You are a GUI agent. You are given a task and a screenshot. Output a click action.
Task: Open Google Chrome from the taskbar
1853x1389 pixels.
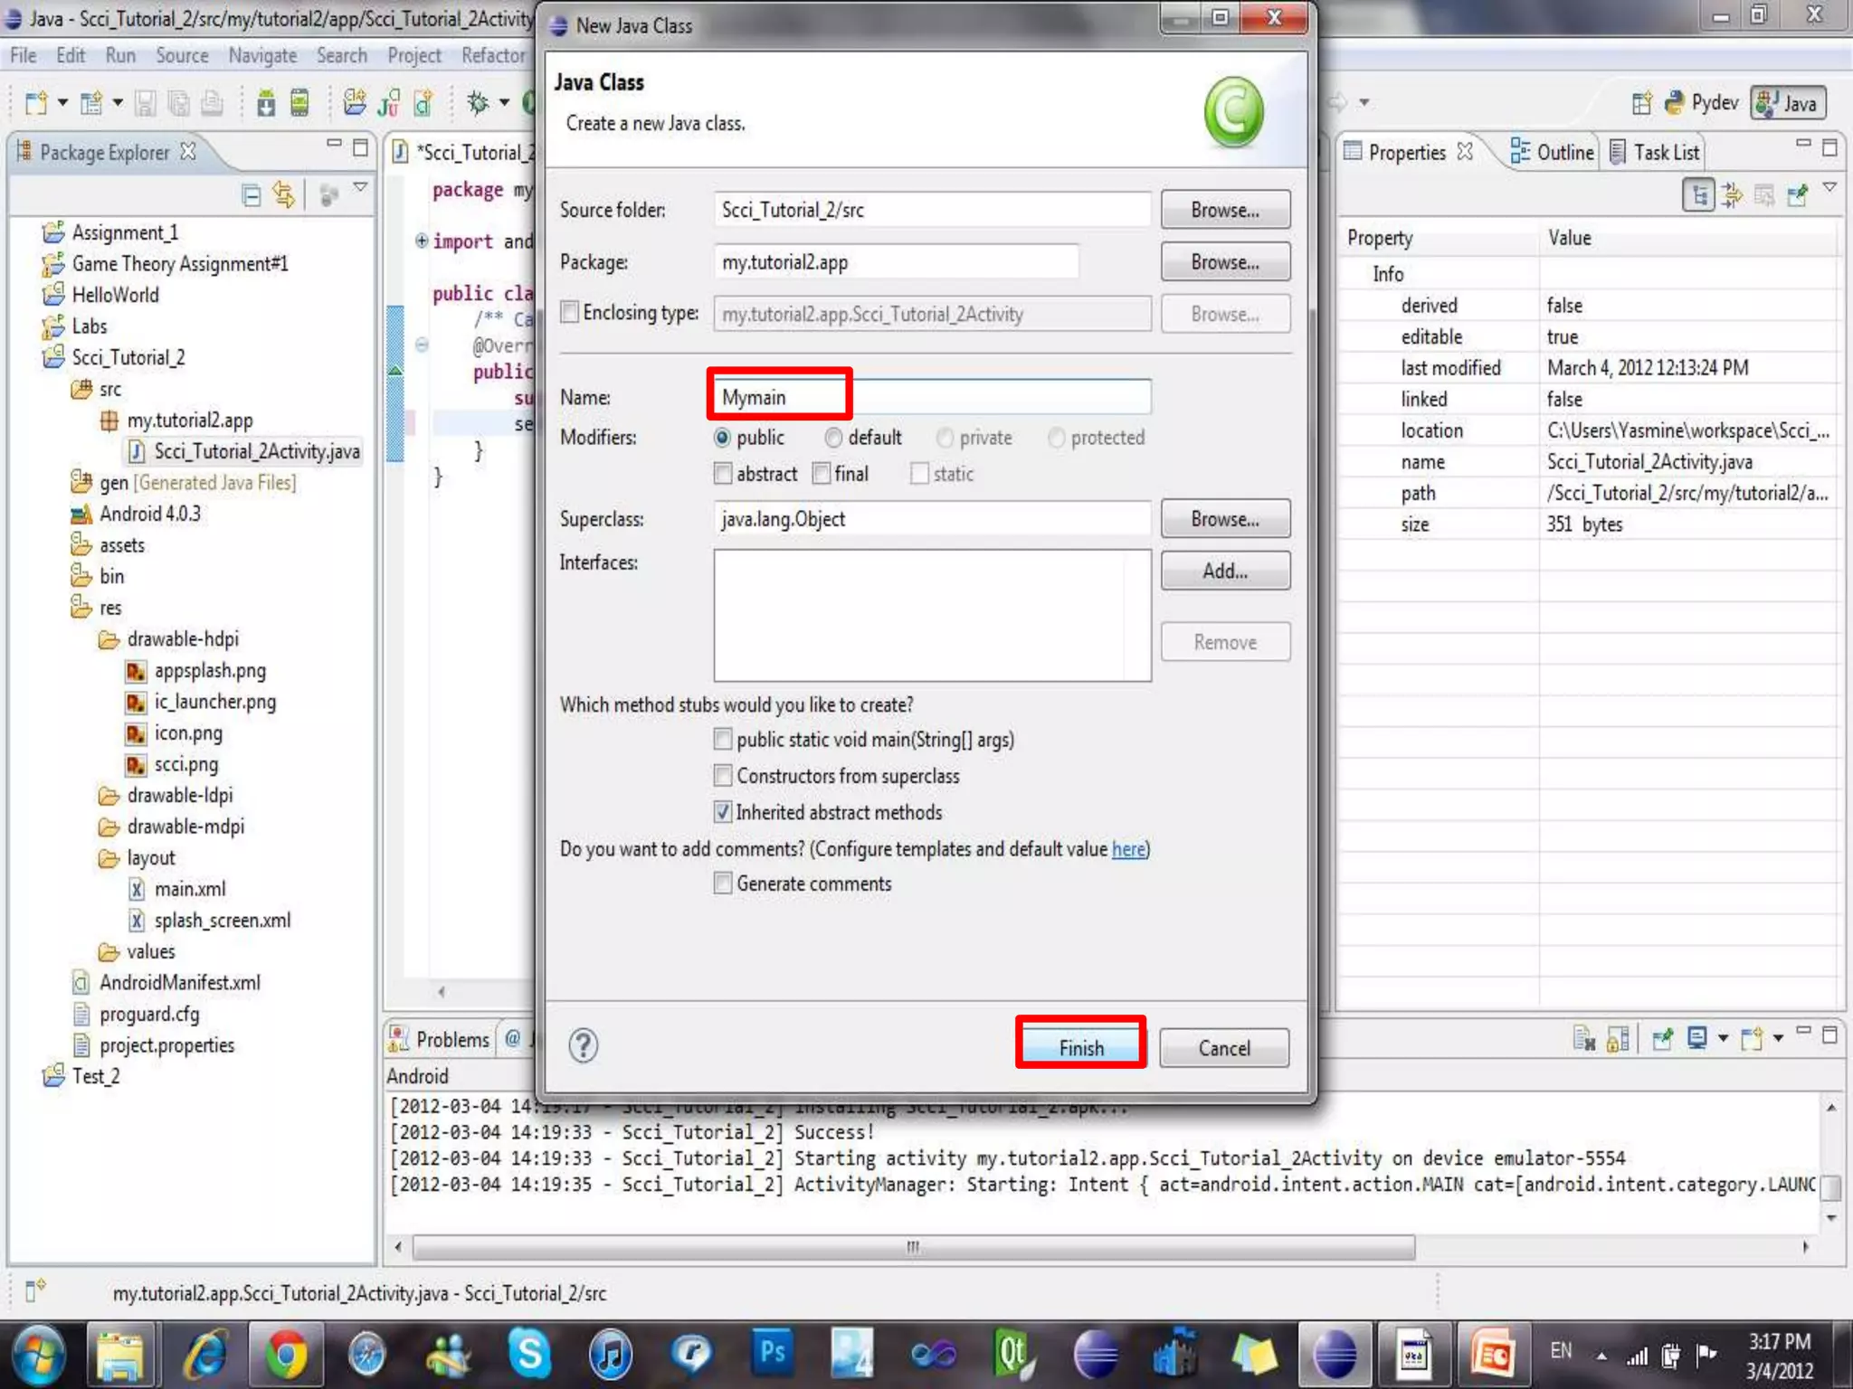tap(286, 1356)
